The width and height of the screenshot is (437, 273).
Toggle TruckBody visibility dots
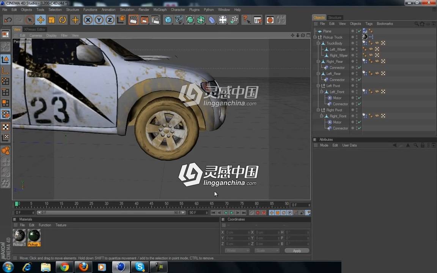click(357, 43)
